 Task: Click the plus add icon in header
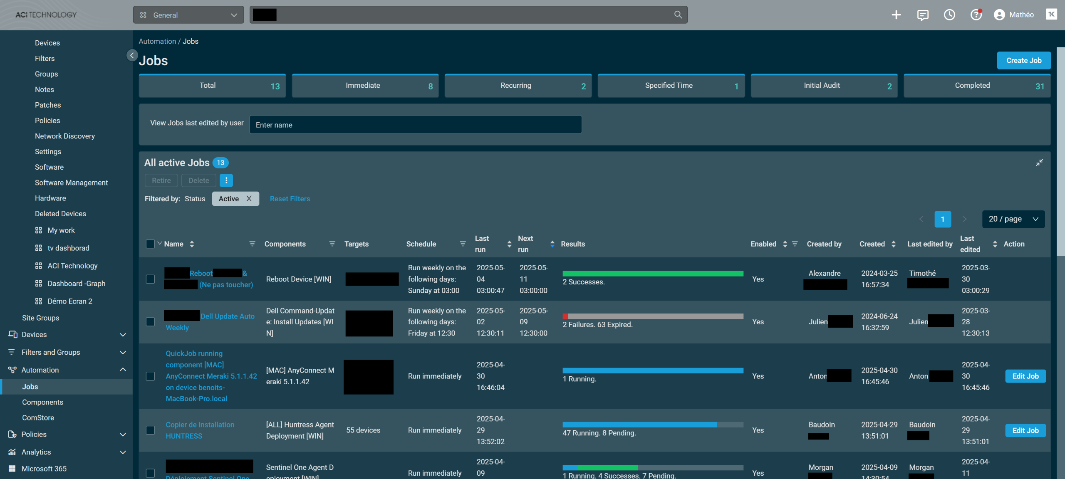tap(896, 15)
